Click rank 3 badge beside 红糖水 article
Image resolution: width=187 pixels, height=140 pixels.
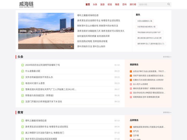131,80
